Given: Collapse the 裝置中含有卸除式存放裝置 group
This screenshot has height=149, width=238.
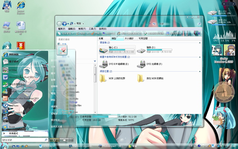Looking at the screenshot, I should pos(200,57).
